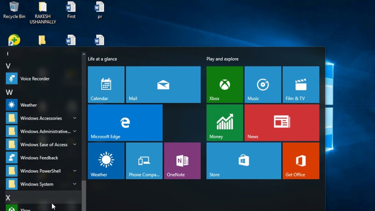
Task: Open the Mail tile
Action: [163, 84]
